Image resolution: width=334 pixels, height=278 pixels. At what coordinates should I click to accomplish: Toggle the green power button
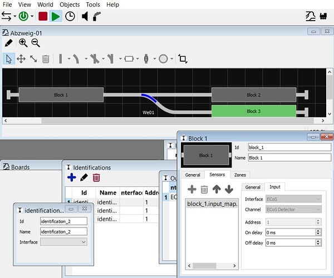point(23,16)
